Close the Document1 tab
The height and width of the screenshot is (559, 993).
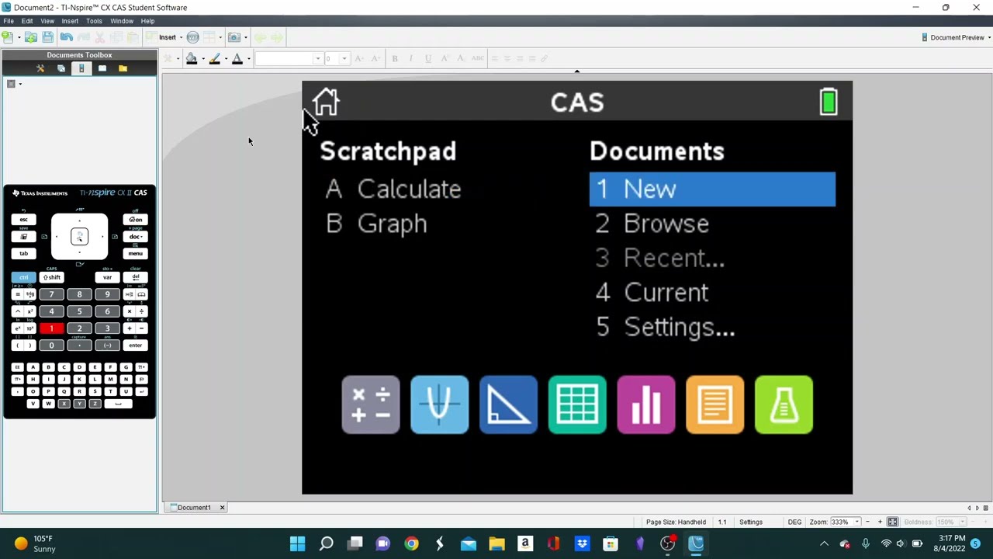point(222,508)
